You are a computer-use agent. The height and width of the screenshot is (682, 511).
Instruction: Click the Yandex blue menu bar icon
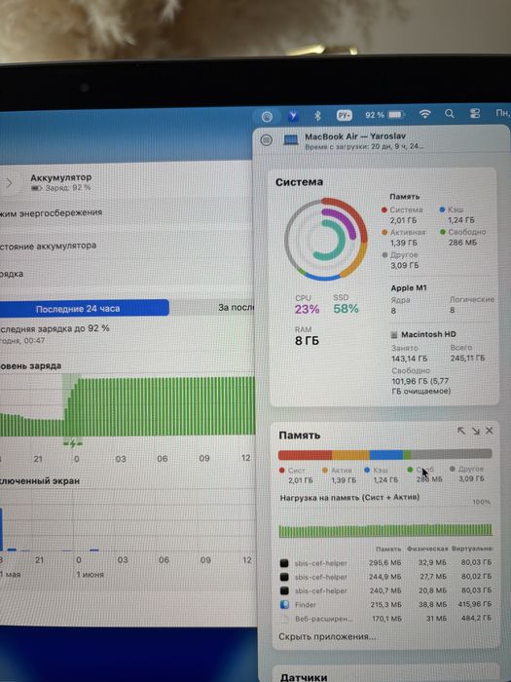(x=293, y=116)
